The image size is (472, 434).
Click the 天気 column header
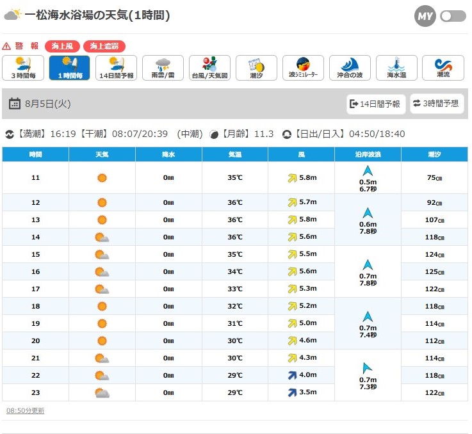102,154
